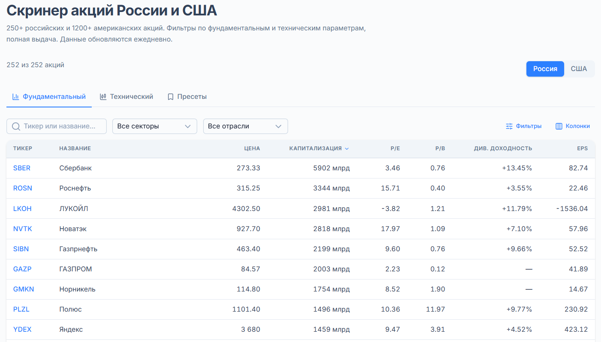Open the Все секторы dropdown
Image resolution: width=601 pixels, height=342 pixels.
(x=155, y=126)
